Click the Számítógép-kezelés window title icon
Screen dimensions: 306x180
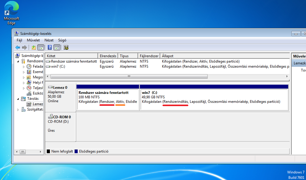(x=17, y=33)
